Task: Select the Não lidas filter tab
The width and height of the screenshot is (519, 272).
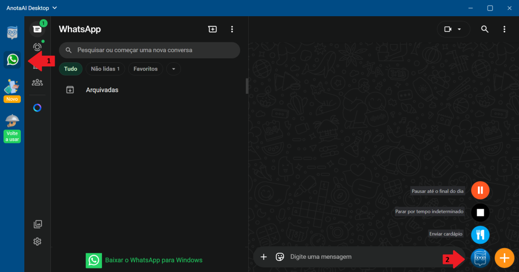Action: pos(105,69)
